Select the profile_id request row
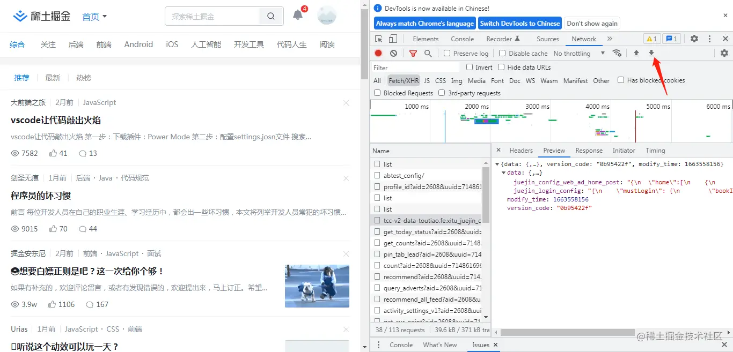 click(x=427, y=186)
